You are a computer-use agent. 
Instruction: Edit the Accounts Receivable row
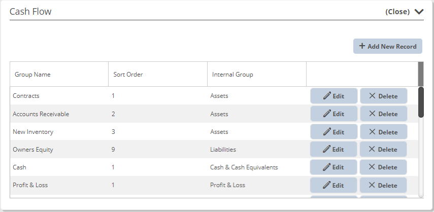click(334, 114)
